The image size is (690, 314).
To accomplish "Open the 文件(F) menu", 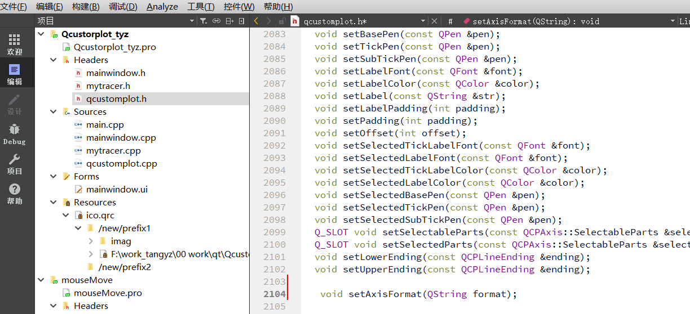I will tap(14, 7).
